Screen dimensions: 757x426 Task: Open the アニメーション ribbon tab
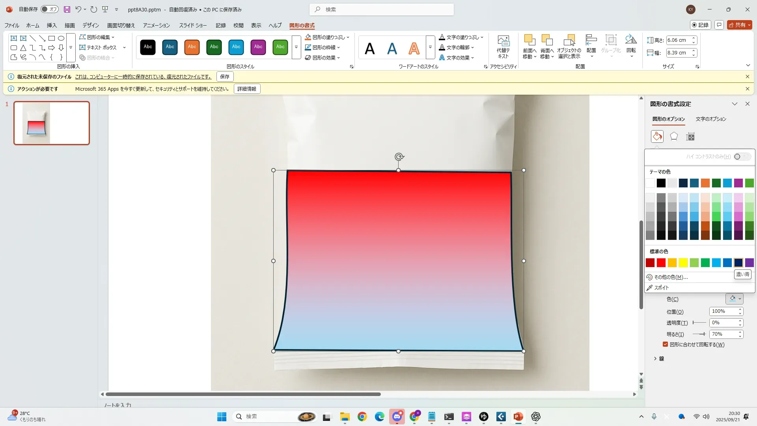pyautogui.click(x=156, y=25)
